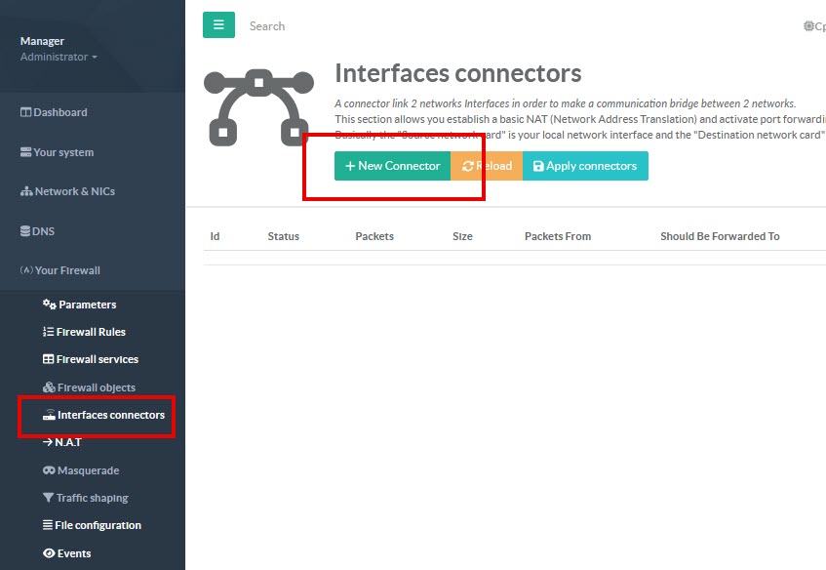Click the Masquerade mask icon
The height and width of the screenshot is (570, 826).
(49, 470)
